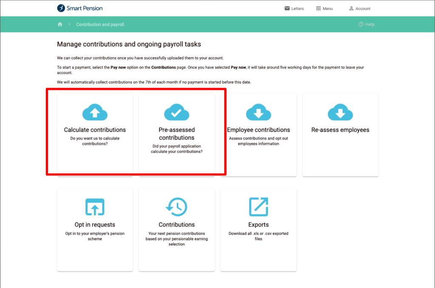Viewport: 435px width, 288px height.
Task: Click the Contribution and payroll breadcrumb
Action: click(x=100, y=25)
